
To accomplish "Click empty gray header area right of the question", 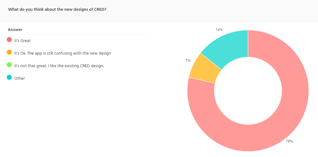I will [215, 11].
